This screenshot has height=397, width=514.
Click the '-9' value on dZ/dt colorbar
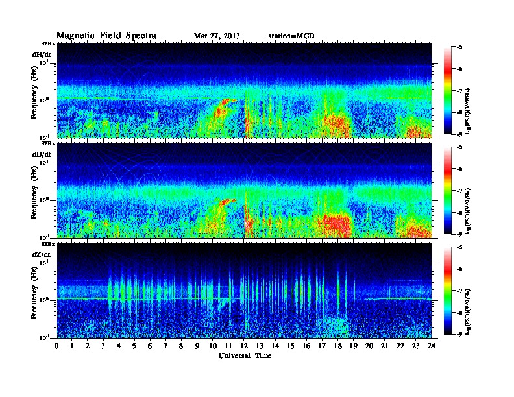point(459,334)
